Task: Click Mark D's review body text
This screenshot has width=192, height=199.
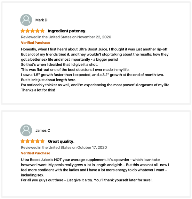Action: (96, 70)
